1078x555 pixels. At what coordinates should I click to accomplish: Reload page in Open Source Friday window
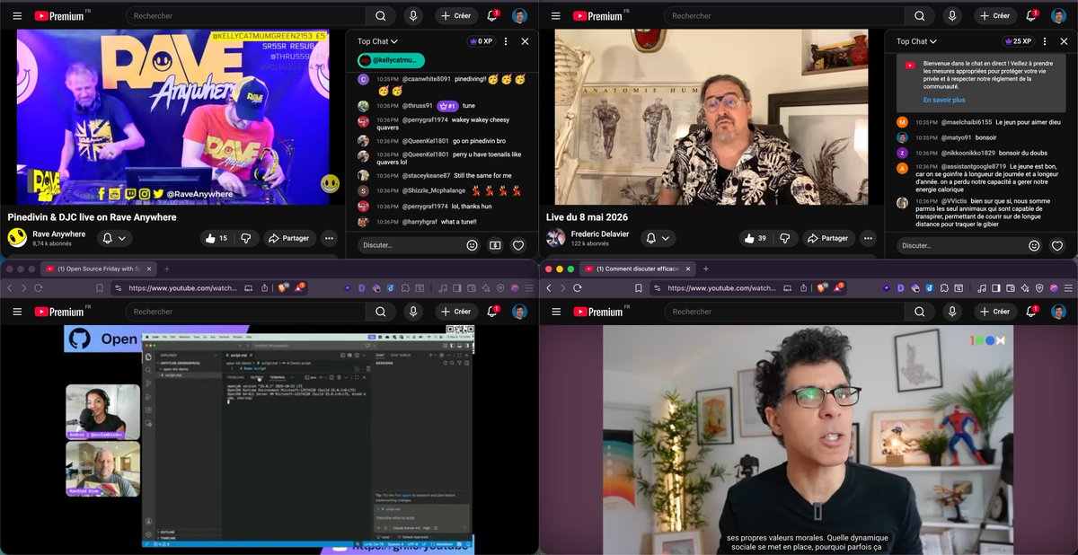pyautogui.click(x=38, y=288)
